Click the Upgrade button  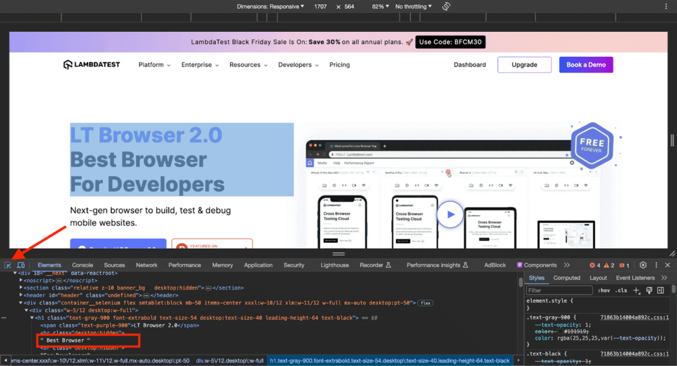(524, 65)
